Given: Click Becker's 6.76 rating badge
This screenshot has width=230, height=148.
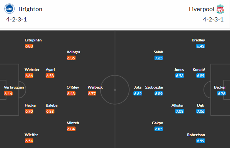Looking at the screenshot, I should [222, 94].
